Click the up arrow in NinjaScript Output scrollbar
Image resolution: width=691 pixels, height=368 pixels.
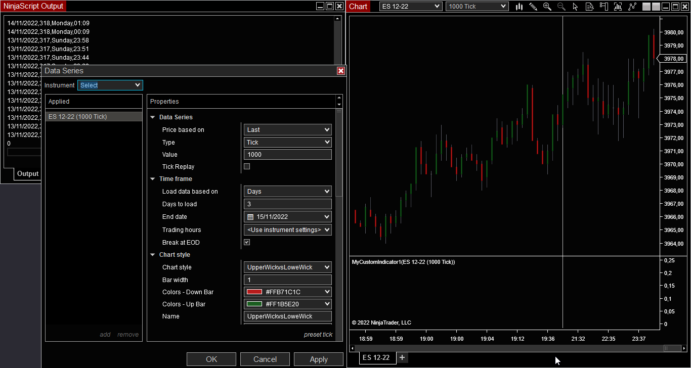(337, 19)
